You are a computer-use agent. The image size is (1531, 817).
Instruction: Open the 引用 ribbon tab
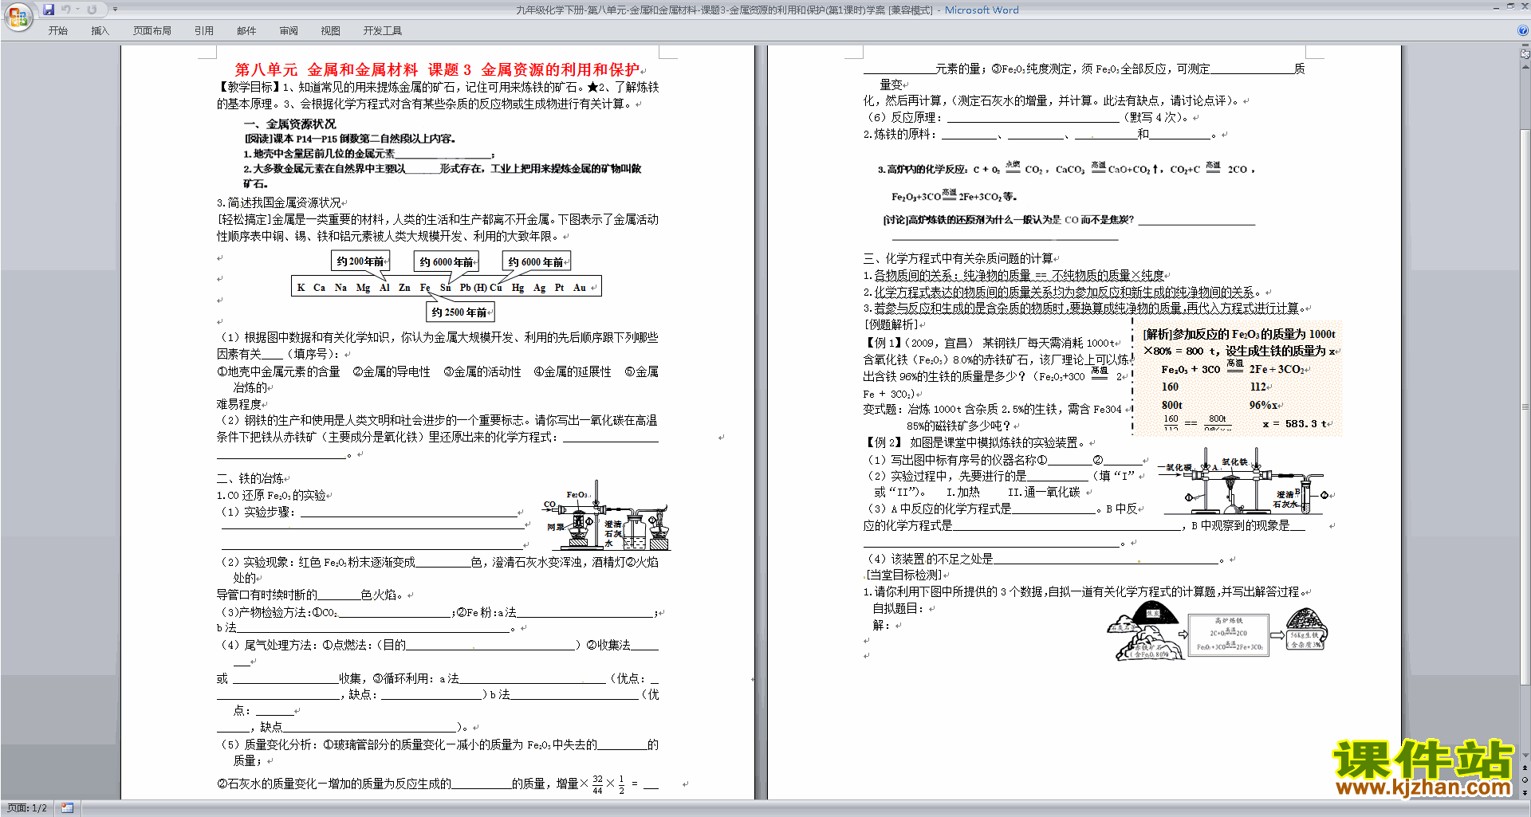(204, 31)
